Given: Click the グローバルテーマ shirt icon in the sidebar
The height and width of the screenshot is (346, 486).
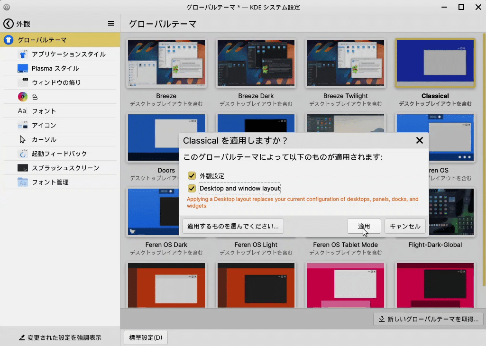Looking at the screenshot, I should [x=9, y=40].
